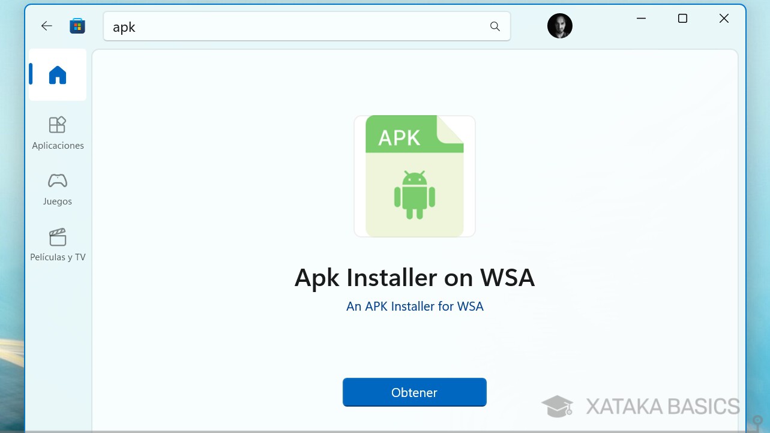
Task: Click the Android robot in the app icon
Action: (414, 195)
